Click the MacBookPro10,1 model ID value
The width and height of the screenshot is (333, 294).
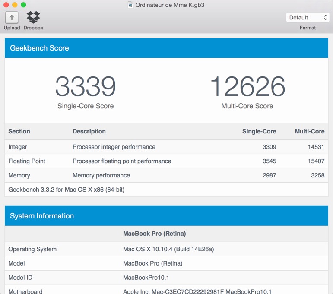pos(146,278)
